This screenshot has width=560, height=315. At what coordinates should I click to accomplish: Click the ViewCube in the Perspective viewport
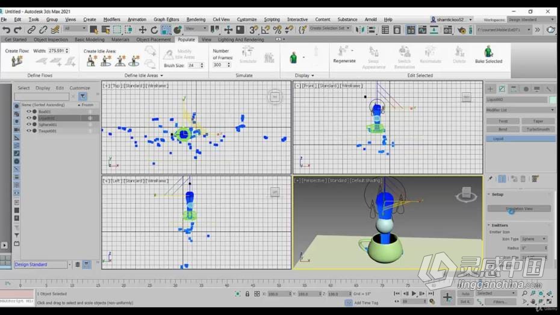pos(466,194)
